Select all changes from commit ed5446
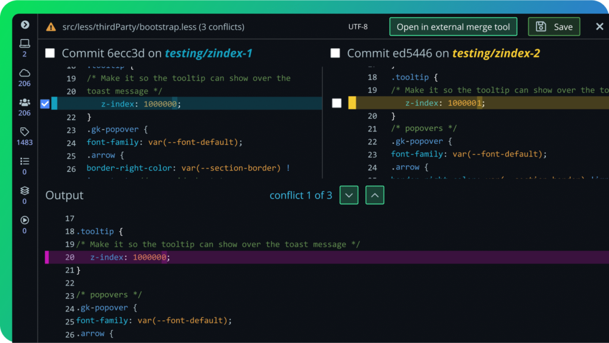Screen dimensions: 609x343 335,53
